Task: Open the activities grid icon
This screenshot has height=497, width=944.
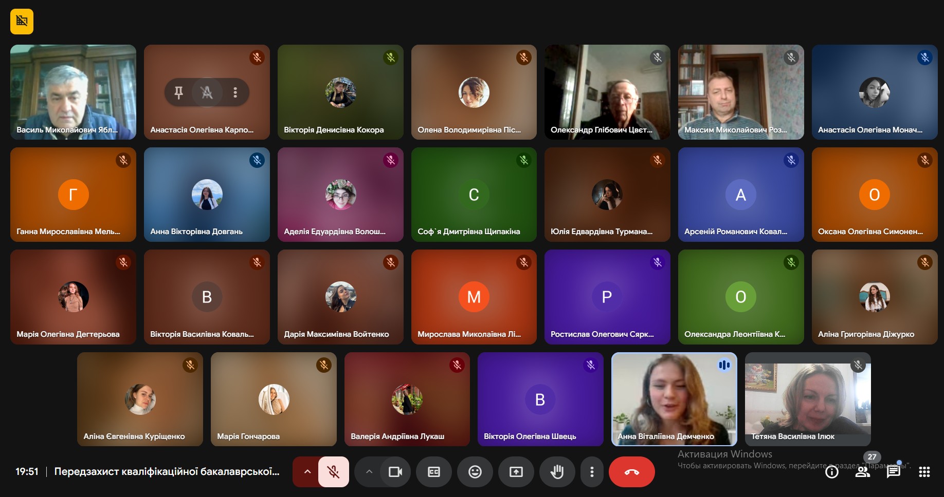Action: [924, 472]
